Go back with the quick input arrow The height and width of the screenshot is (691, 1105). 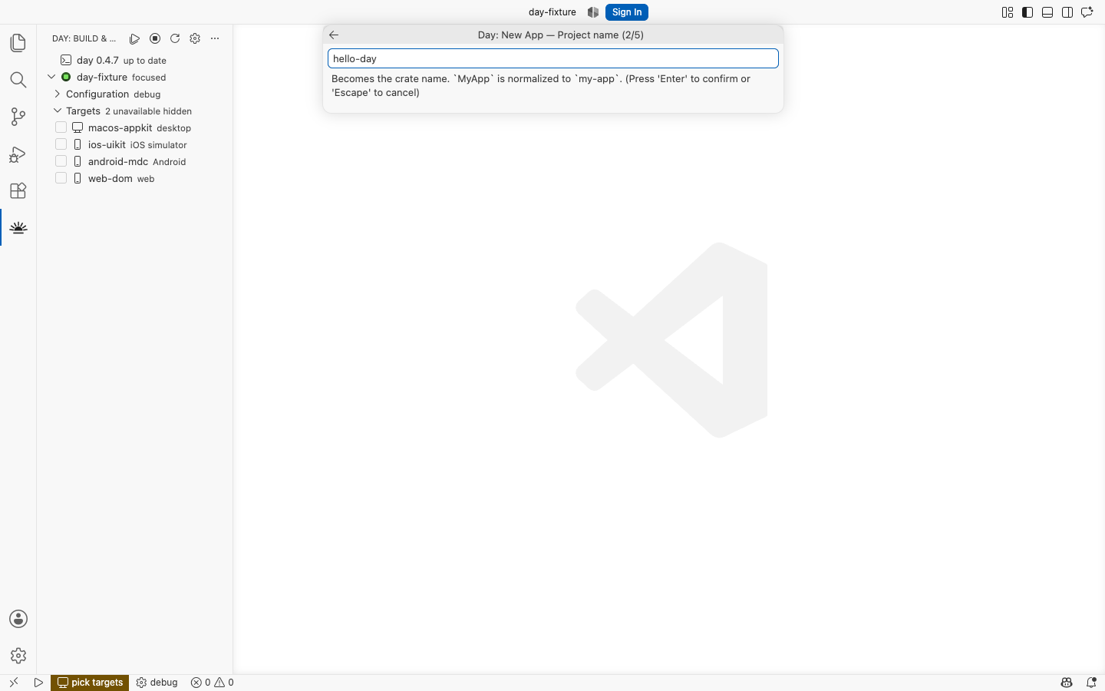click(334, 35)
